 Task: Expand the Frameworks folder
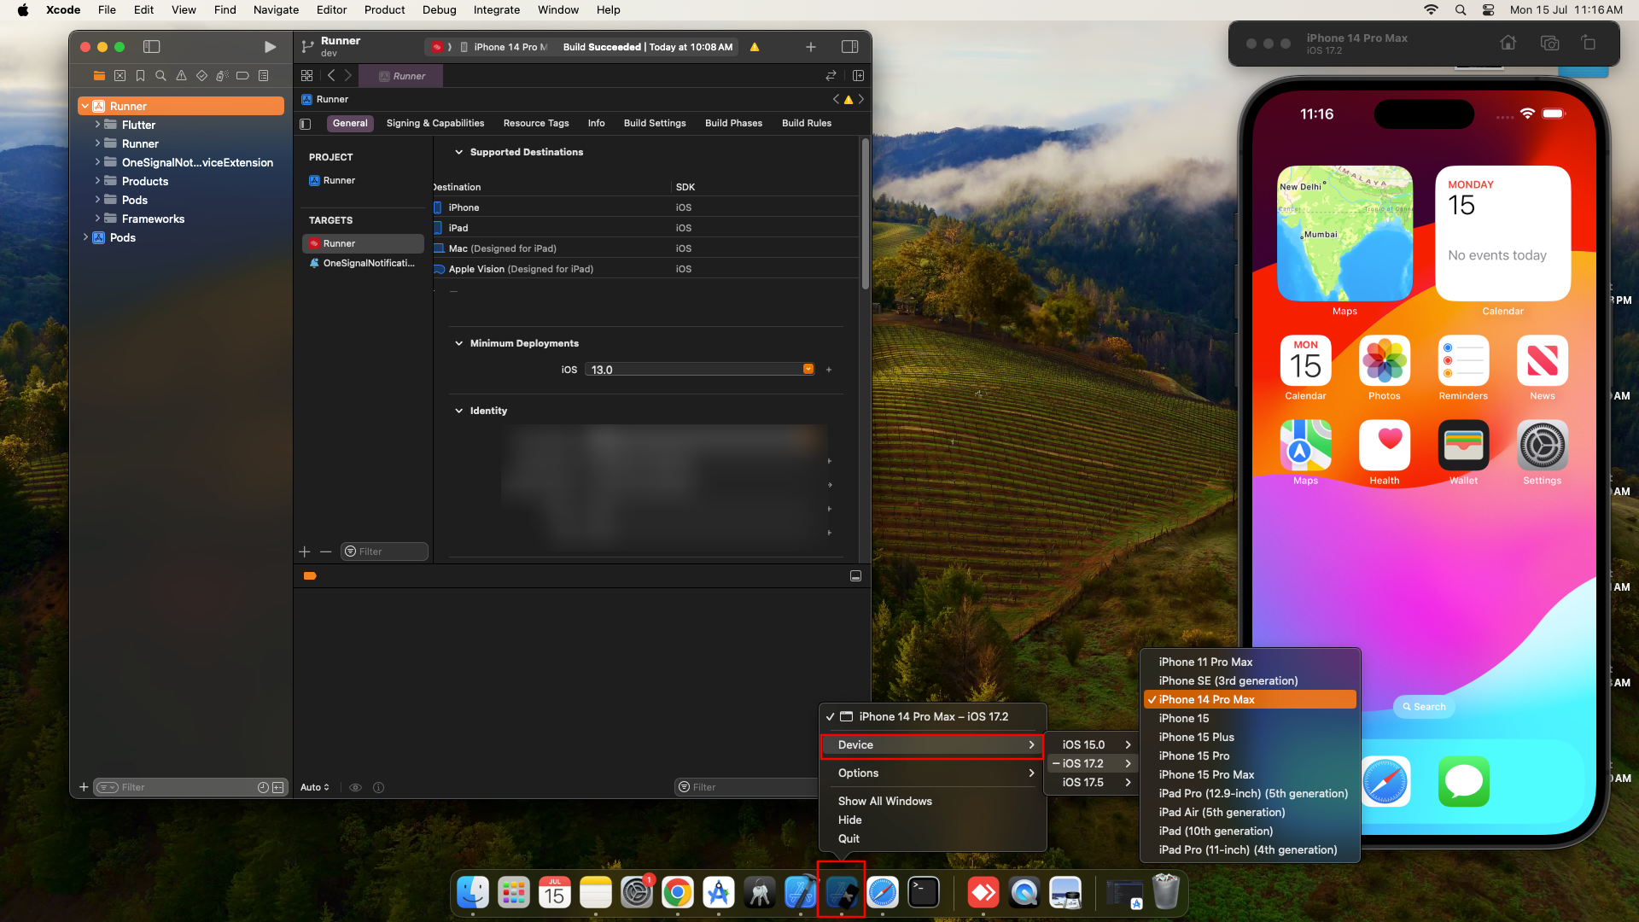(97, 219)
